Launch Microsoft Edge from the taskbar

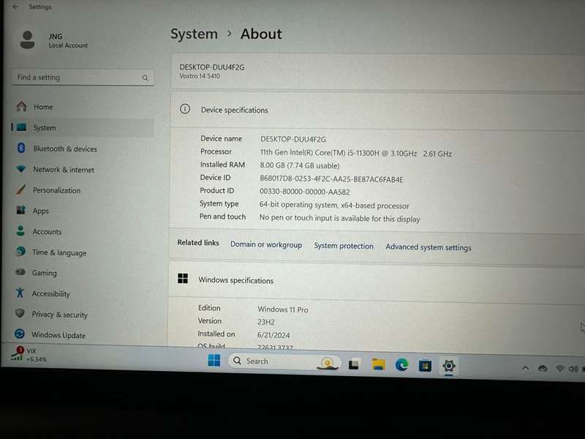[x=401, y=364]
